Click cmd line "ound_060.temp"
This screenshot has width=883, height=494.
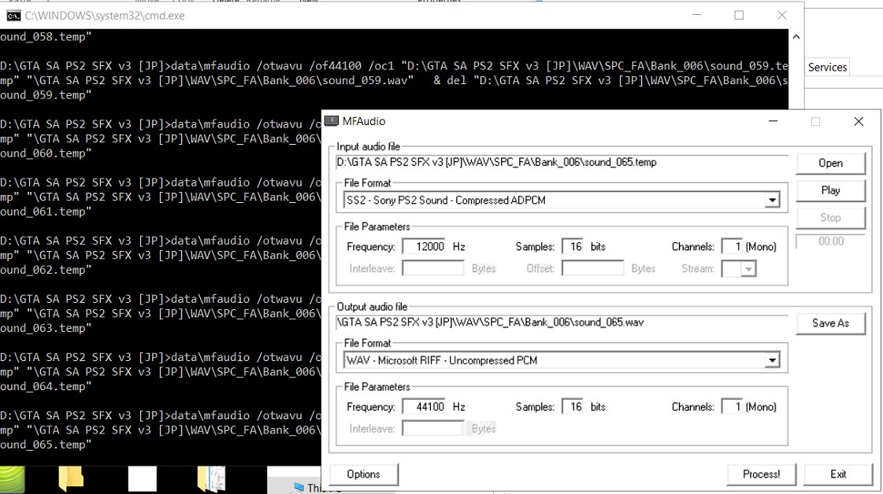46,153
